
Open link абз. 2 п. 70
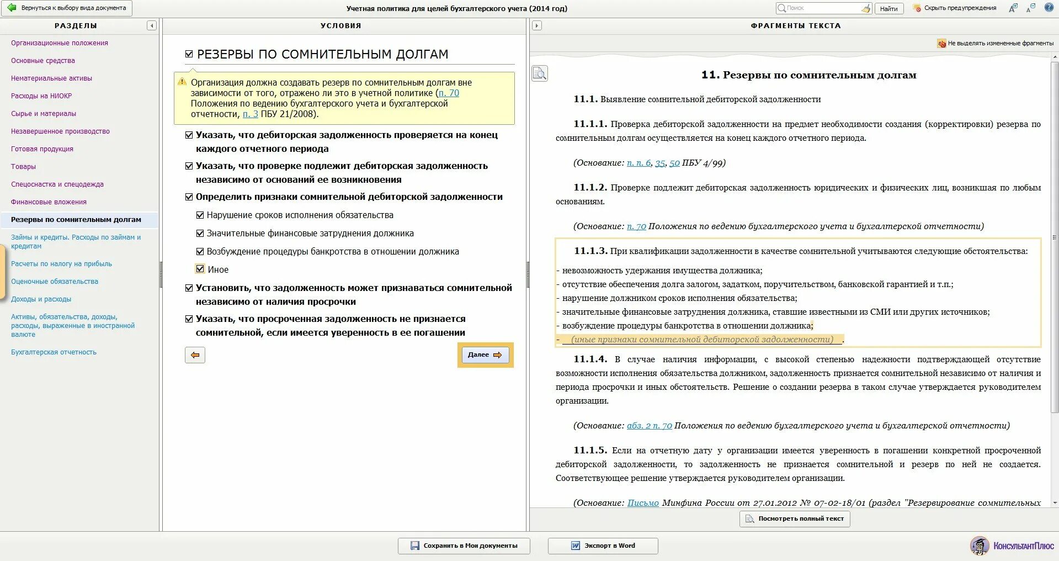pos(650,426)
